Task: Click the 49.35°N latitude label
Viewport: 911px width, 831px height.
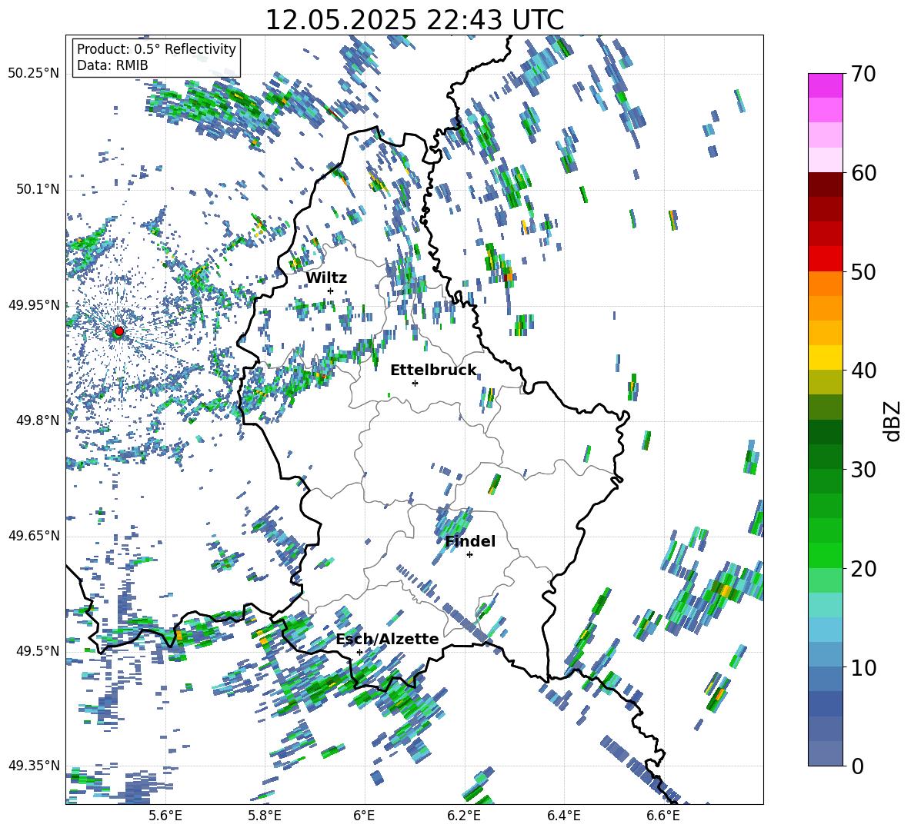Action: pyautogui.click(x=34, y=766)
